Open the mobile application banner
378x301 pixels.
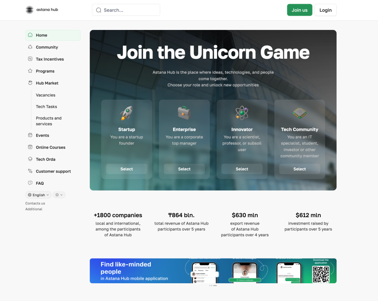[213, 271]
